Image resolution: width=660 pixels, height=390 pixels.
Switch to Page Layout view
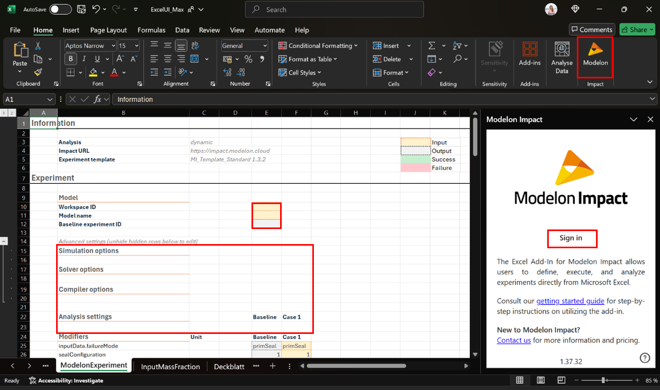541,381
